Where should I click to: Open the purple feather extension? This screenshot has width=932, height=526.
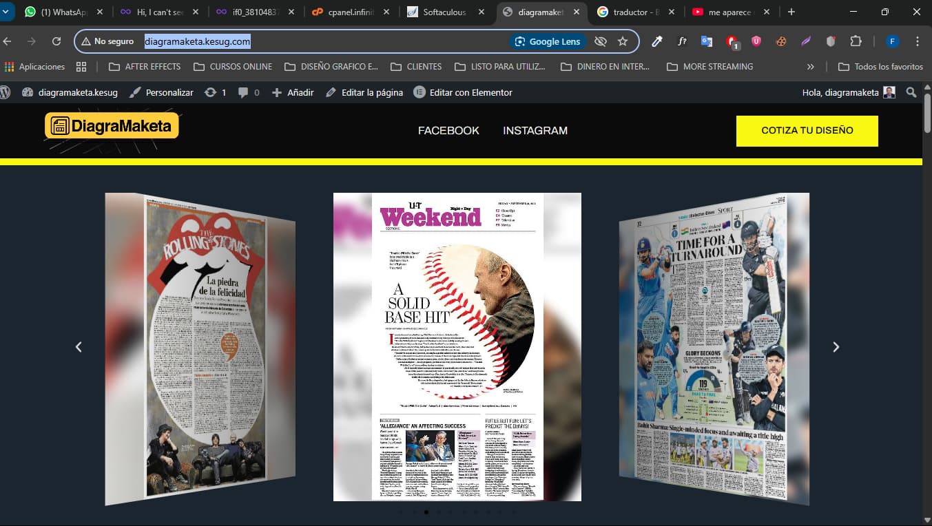pyautogui.click(x=806, y=41)
